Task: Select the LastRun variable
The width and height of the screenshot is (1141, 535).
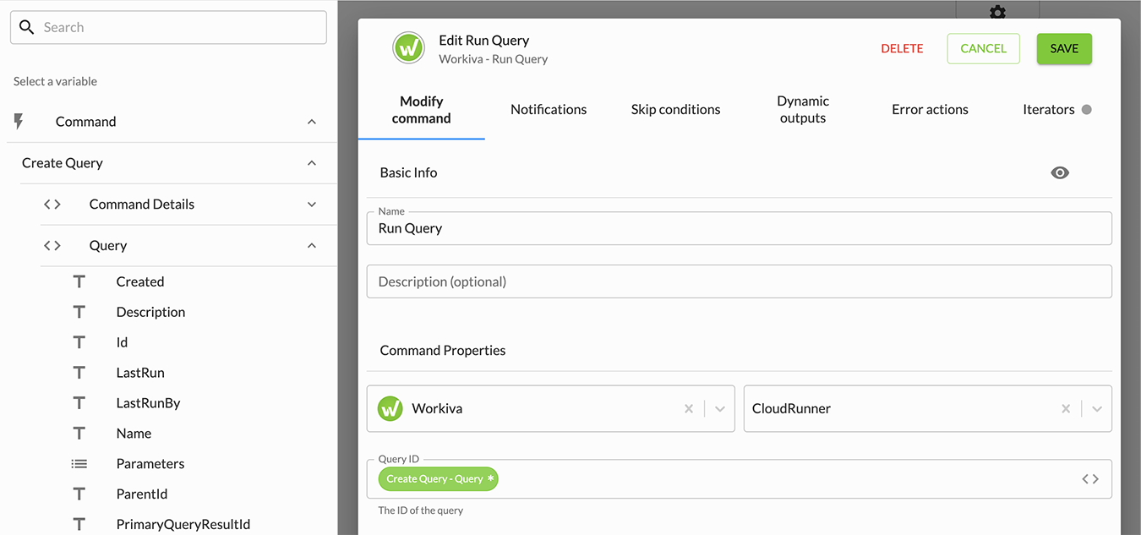Action: click(x=140, y=373)
